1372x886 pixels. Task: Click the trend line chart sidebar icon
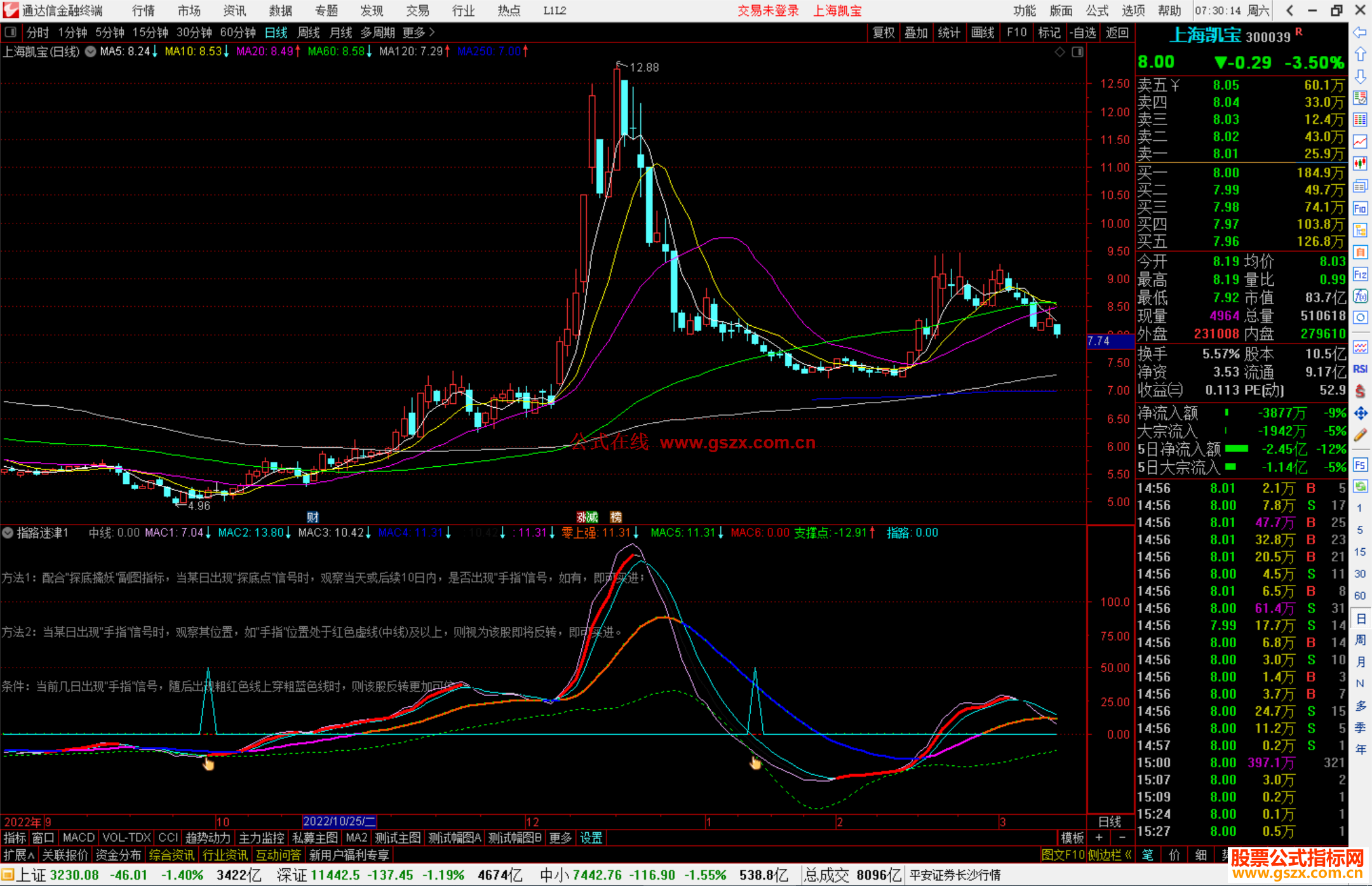[1360, 142]
